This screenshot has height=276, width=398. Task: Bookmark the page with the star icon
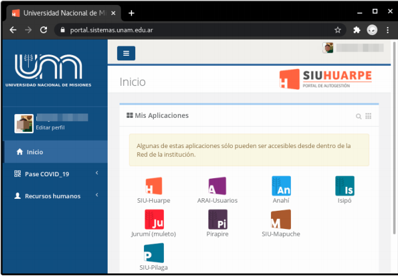coord(337,30)
